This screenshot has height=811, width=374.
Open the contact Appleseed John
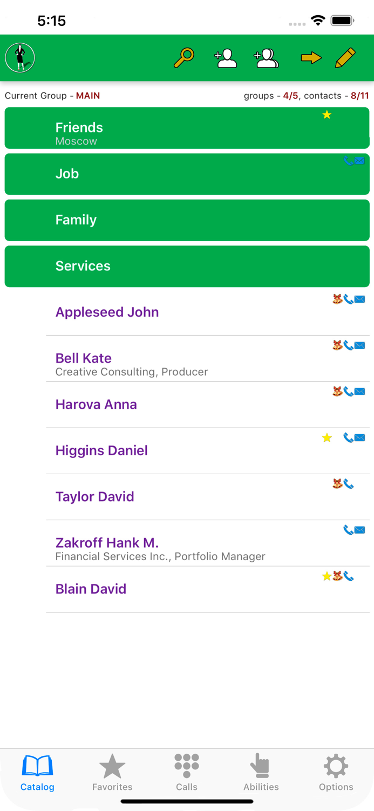pos(107,312)
